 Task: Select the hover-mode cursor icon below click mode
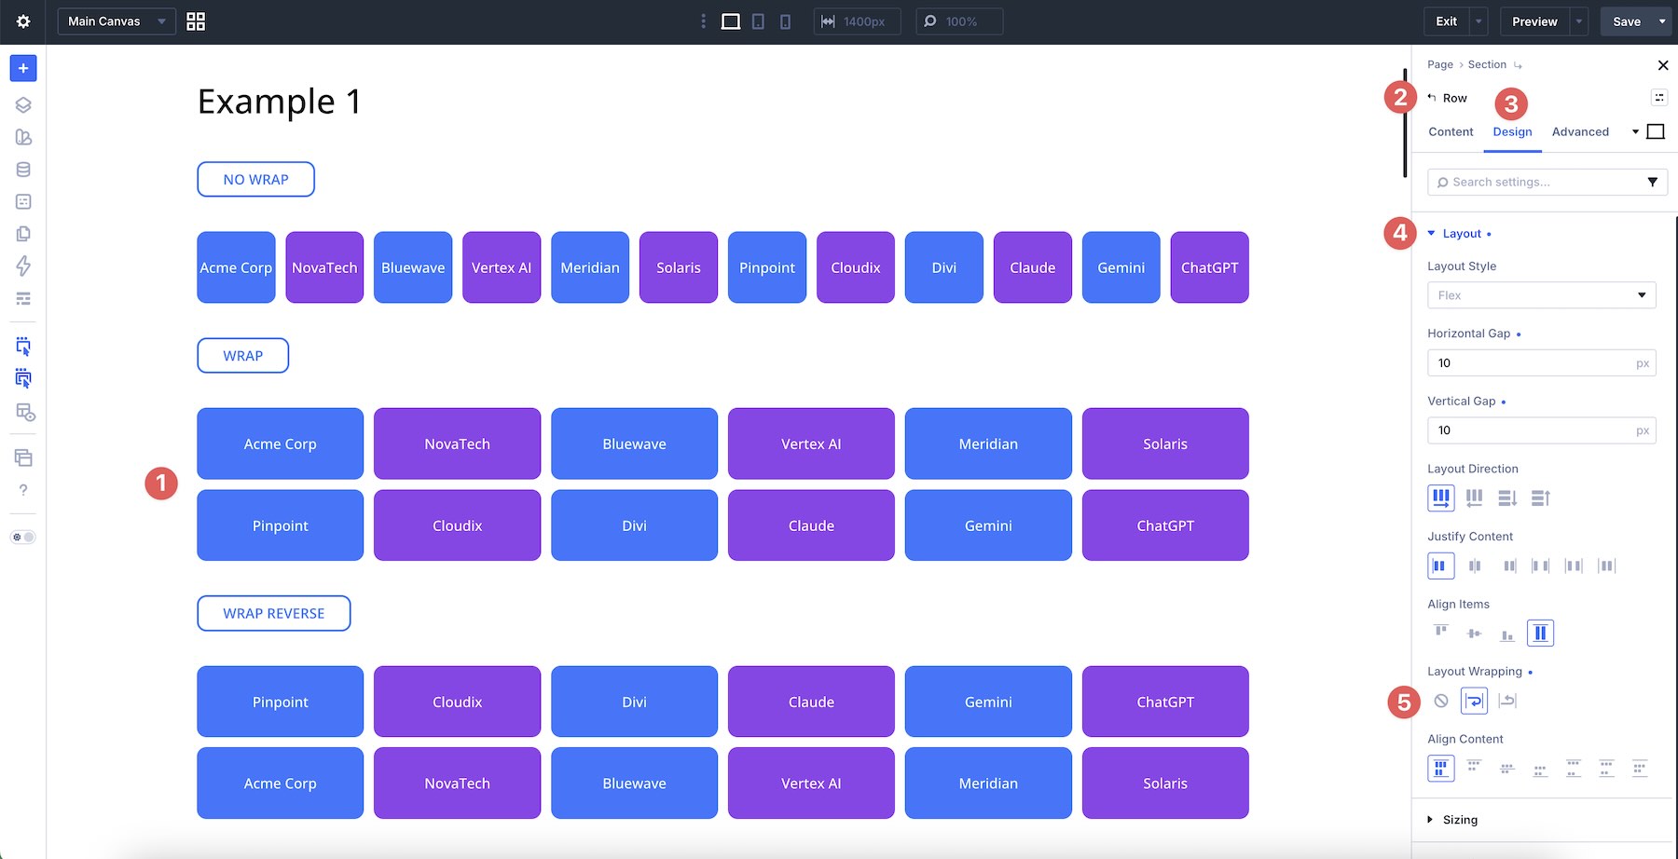tap(23, 379)
